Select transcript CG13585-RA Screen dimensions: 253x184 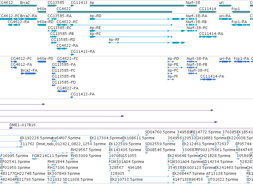pos(52,19)
